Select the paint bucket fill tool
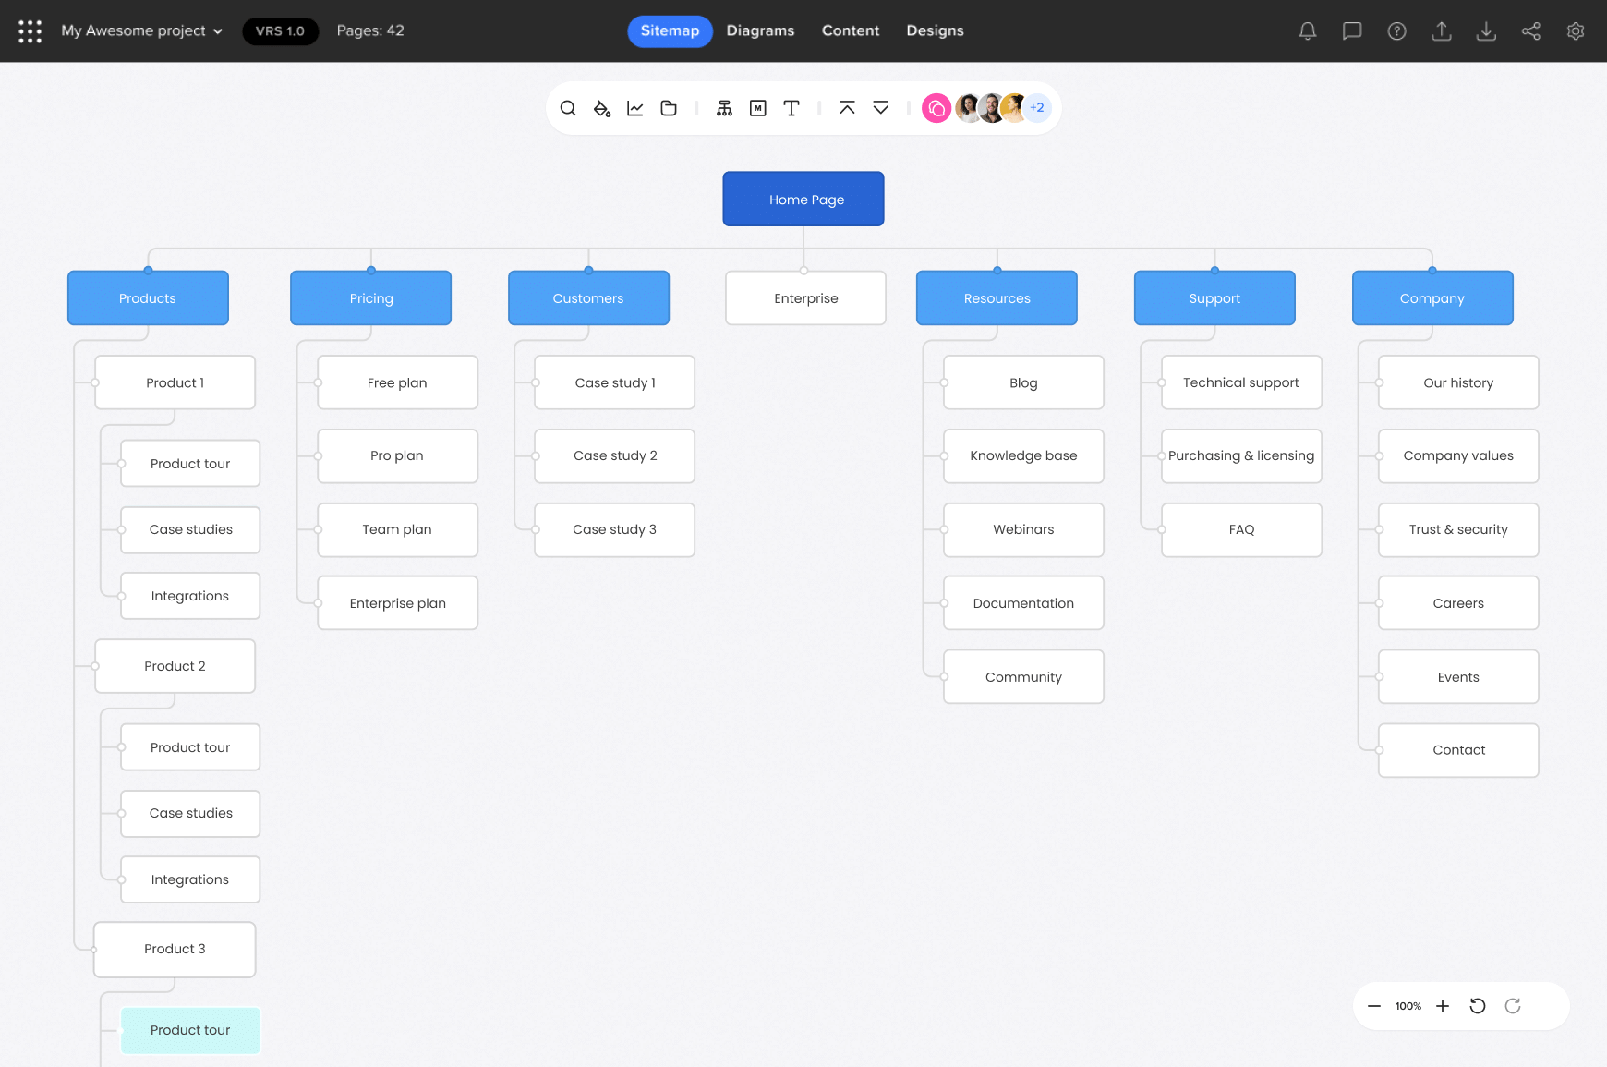Image resolution: width=1607 pixels, height=1067 pixels. coord(601,108)
